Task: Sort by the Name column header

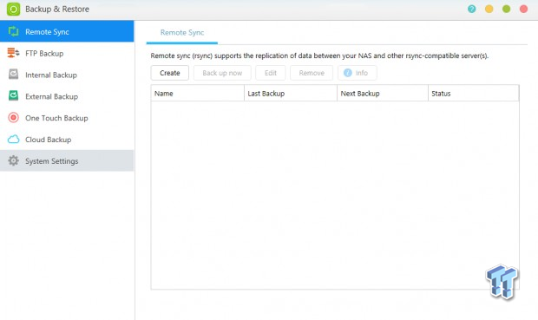Action: click(x=198, y=94)
